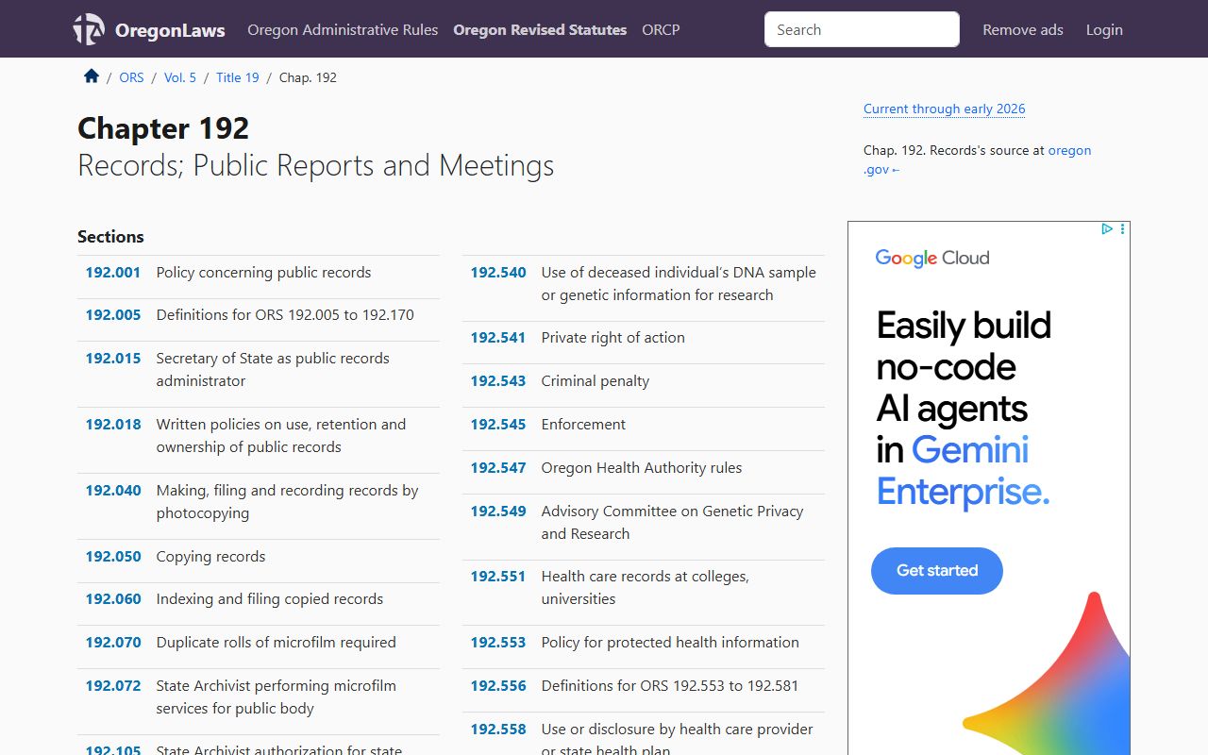
Task: Click into the Search field
Action: click(x=861, y=29)
